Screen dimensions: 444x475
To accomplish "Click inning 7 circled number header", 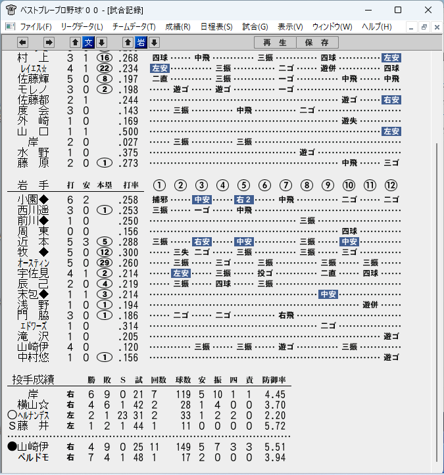I will click(x=285, y=185).
